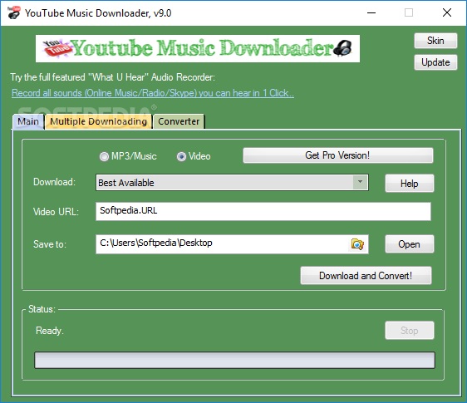Close the YouTube Music Downloader window
Viewport: 467px width, 403px height.
(x=447, y=12)
